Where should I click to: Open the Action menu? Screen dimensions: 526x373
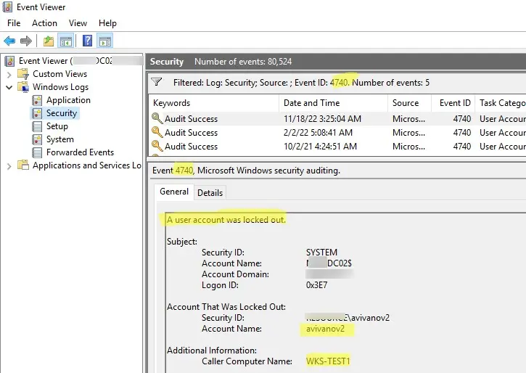click(x=44, y=23)
